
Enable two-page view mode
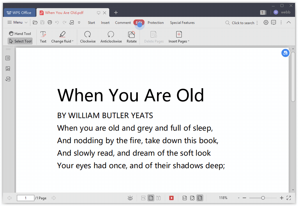pyautogui.click(x=158, y=198)
